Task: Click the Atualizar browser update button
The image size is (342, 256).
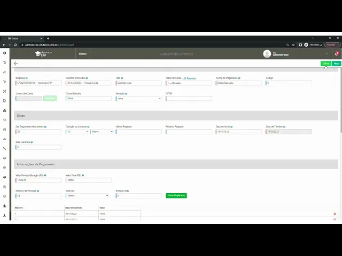Action: (332, 45)
